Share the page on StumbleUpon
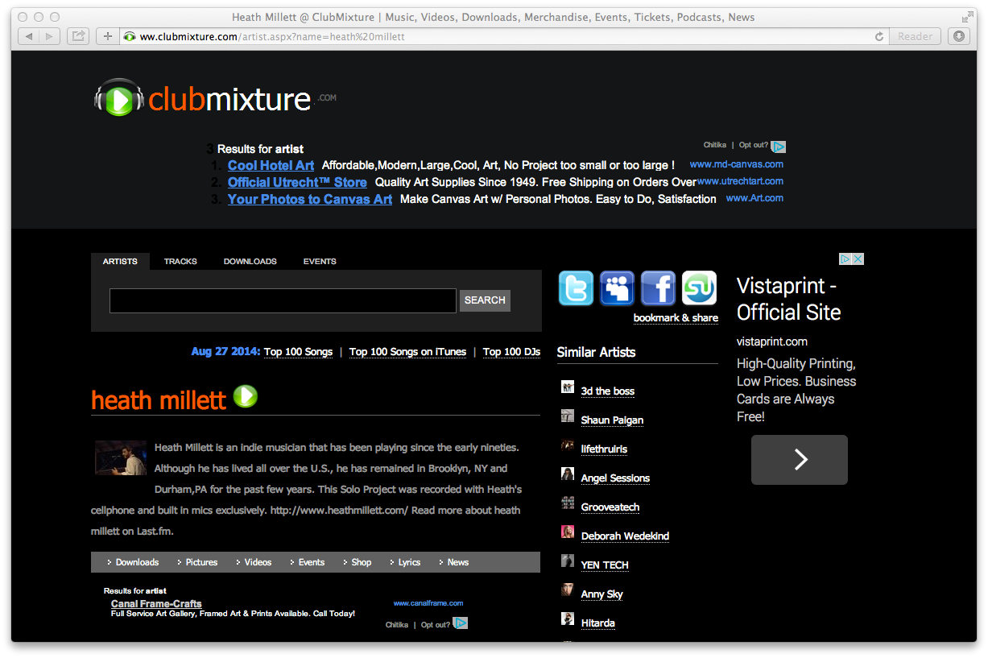This screenshot has width=988, height=658. (699, 288)
